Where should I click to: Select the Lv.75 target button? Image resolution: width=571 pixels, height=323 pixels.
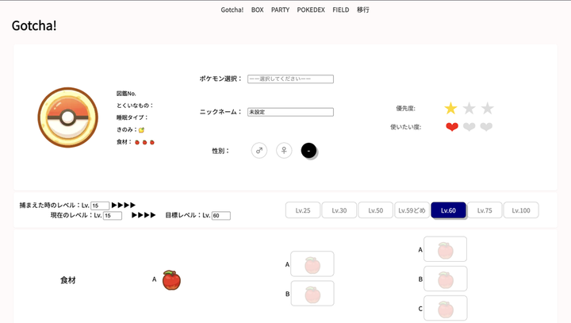click(485, 210)
